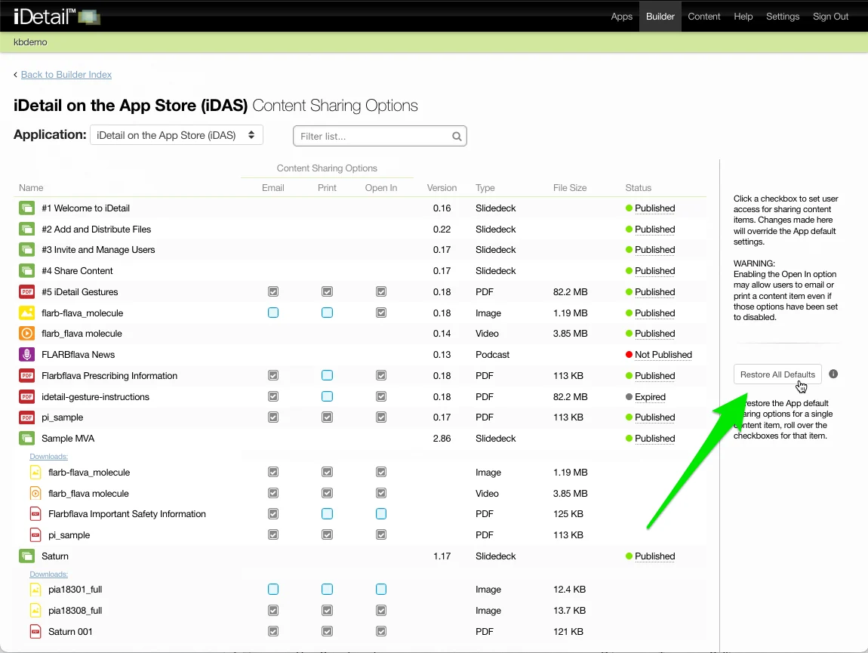Go to Settings in top navigation
The width and height of the screenshot is (868, 653).
[x=782, y=17]
